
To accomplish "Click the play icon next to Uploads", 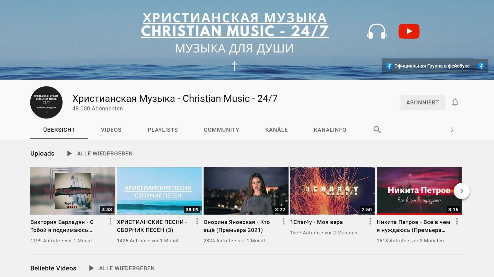I will tap(69, 153).
